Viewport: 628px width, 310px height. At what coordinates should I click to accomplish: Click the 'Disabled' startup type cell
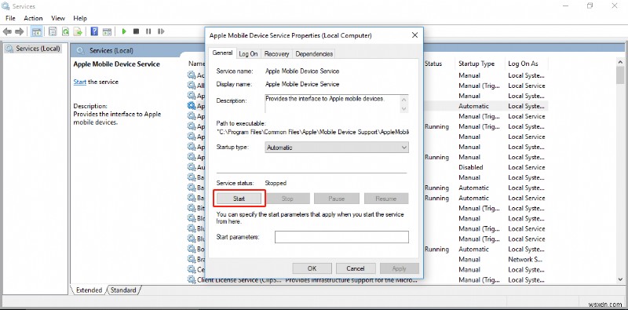point(470,167)
